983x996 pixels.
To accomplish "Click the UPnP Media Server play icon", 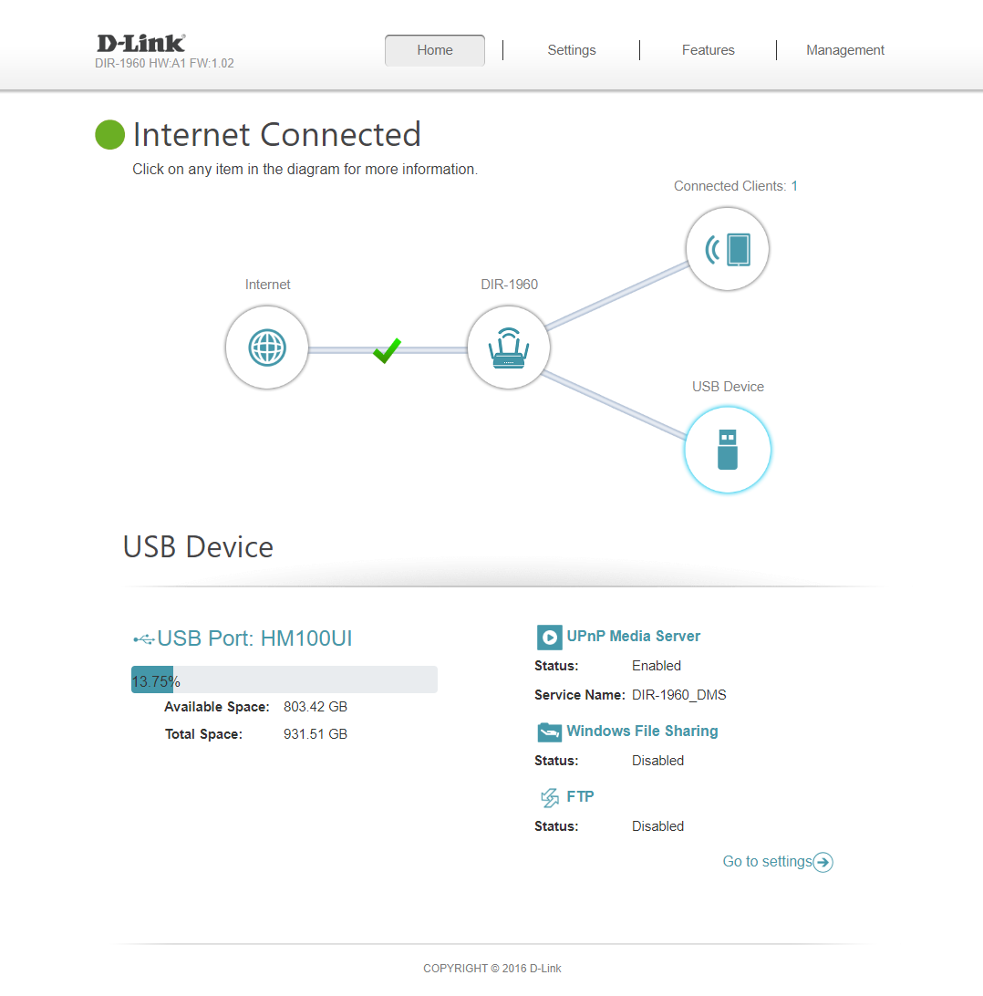I will 549,638.
